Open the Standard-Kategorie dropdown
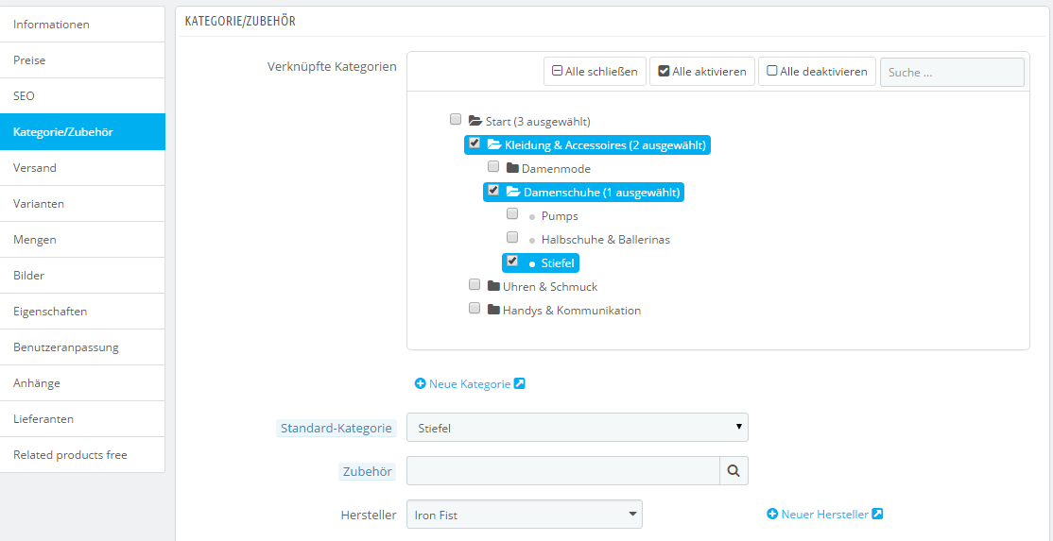The height and width of the screenshot is (541, 1053). point(577,428)
